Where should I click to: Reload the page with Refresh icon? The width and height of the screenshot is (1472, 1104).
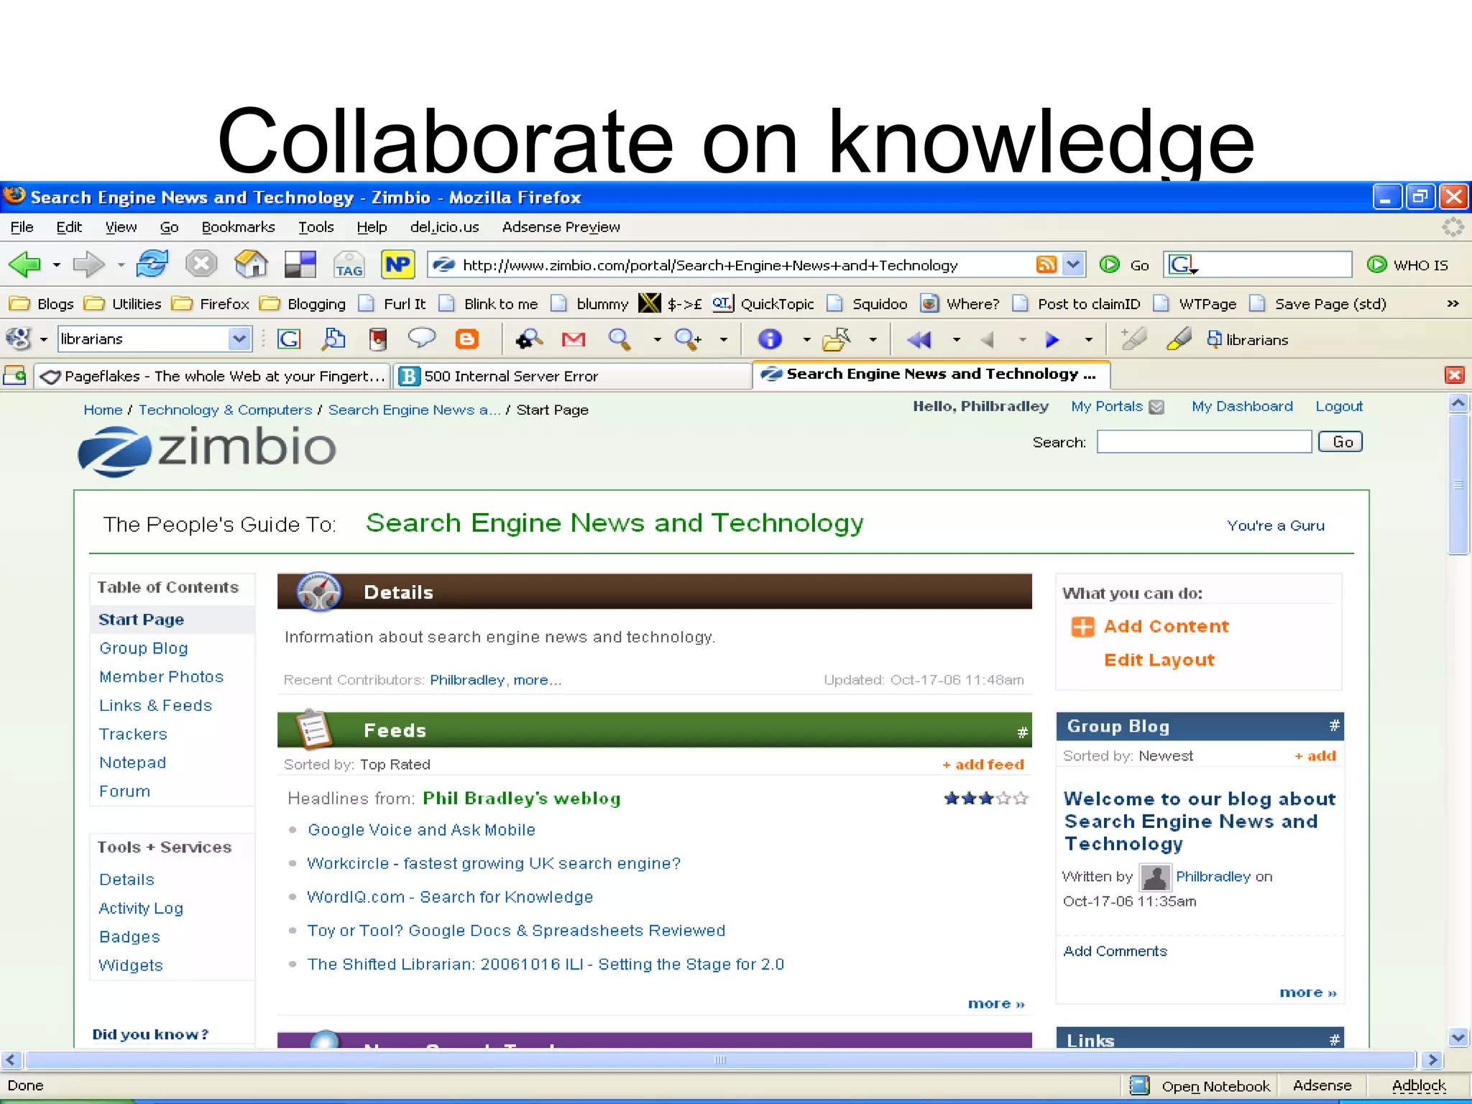click(152, 264)
